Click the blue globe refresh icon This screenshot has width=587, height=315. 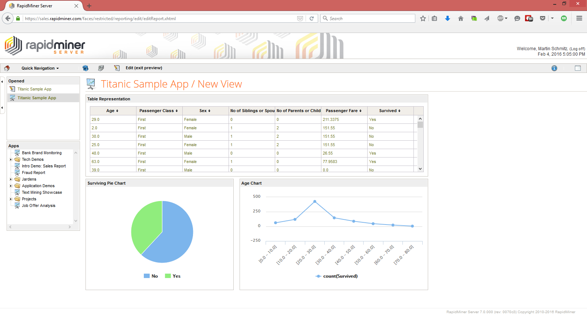tap(85, 68)
